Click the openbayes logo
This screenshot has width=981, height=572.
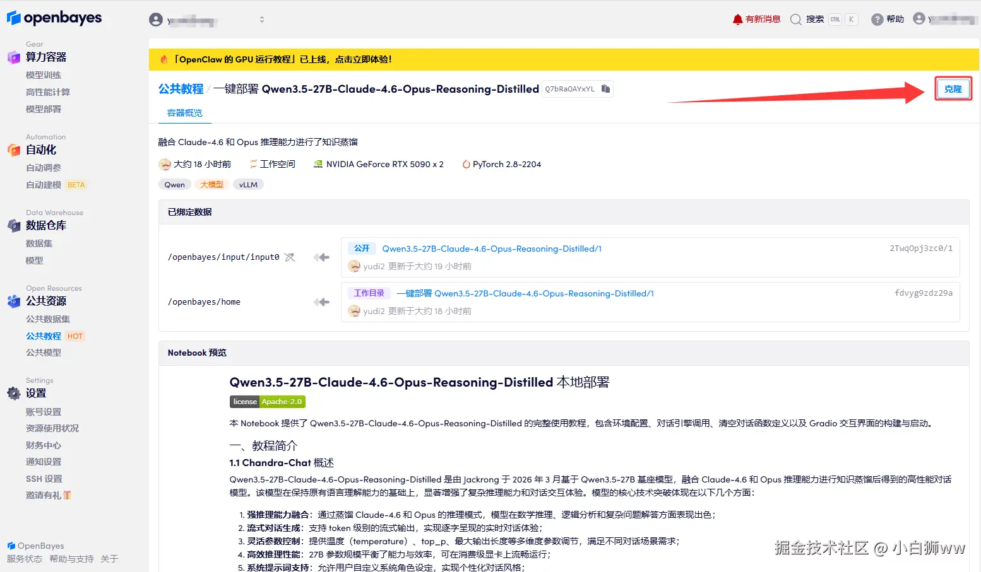pos(54,18)
